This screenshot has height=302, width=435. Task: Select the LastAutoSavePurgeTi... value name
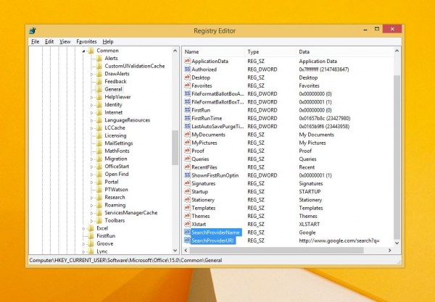point(217,126)
